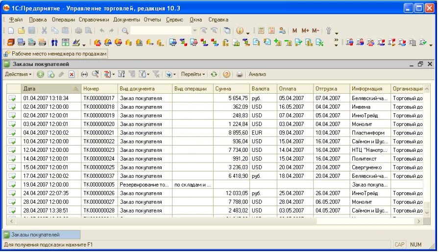Click inside the toolbar search input field

coord(161,30)
